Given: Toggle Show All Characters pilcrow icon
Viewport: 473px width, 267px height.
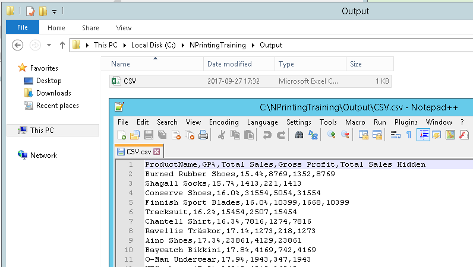Looking at the screenshot, I should 409,135.
